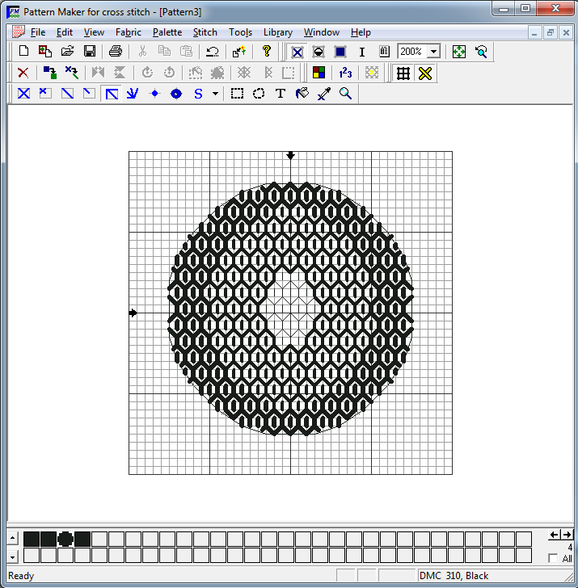
Task: Open the View menu
Action: [x=94, y=32]
